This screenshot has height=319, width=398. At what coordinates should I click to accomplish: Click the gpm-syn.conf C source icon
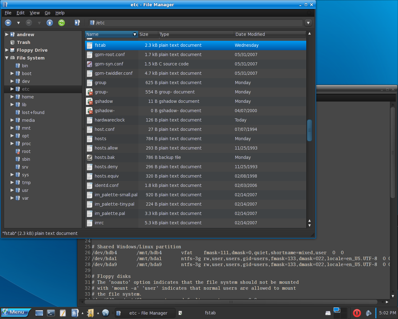pos(90,64)
